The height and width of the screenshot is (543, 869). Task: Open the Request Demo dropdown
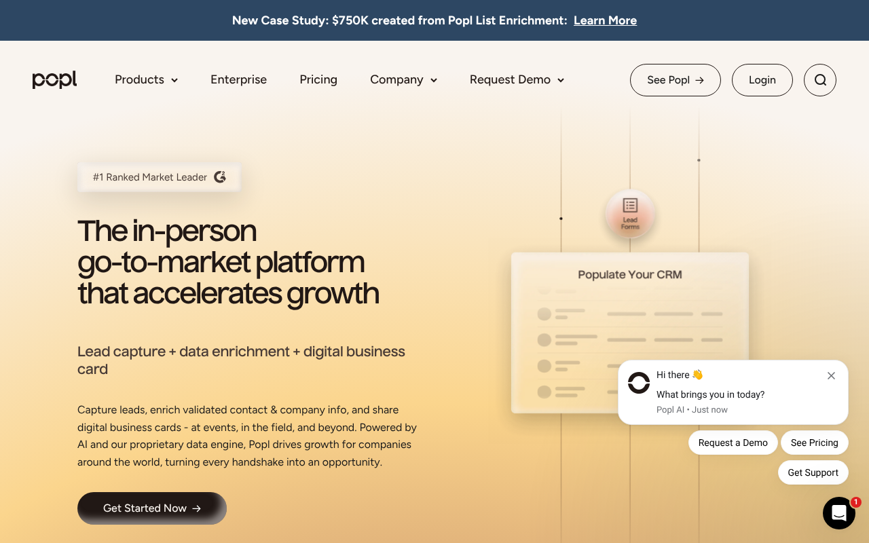517,80
